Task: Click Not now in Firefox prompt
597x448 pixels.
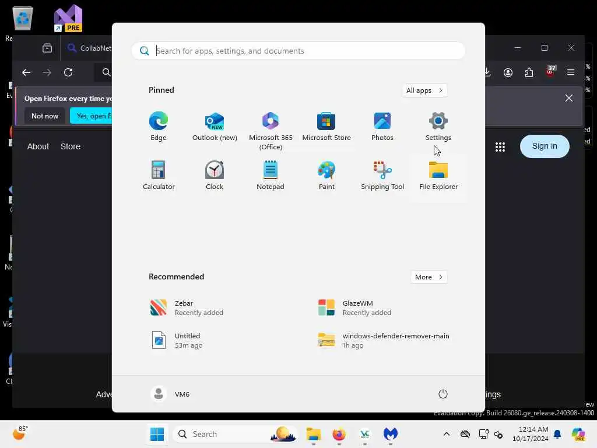Action: click(x=45, y=116)
